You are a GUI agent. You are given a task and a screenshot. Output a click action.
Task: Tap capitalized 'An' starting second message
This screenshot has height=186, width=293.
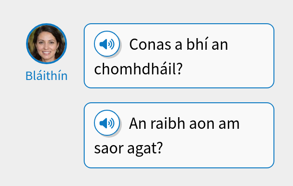click(138, 124)
